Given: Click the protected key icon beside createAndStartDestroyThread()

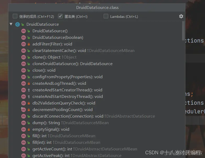Looking at the screenshot, I should pyautogui.click(x=29, y=97).
